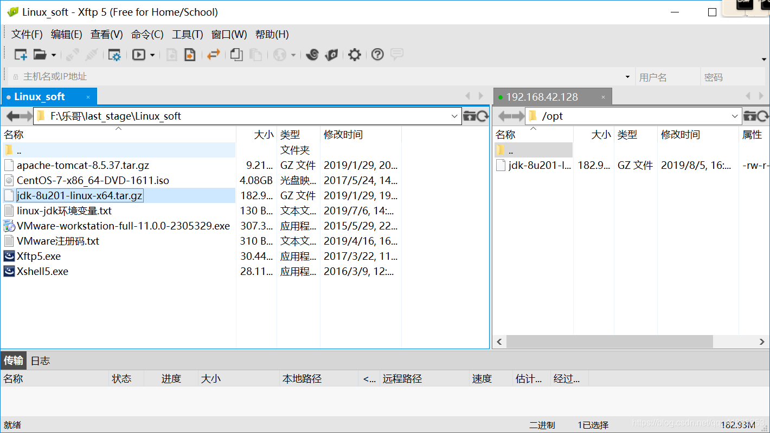The image size is (770, 433).
Task: Click the Connect plug icon
Action: tap(72, 55)
